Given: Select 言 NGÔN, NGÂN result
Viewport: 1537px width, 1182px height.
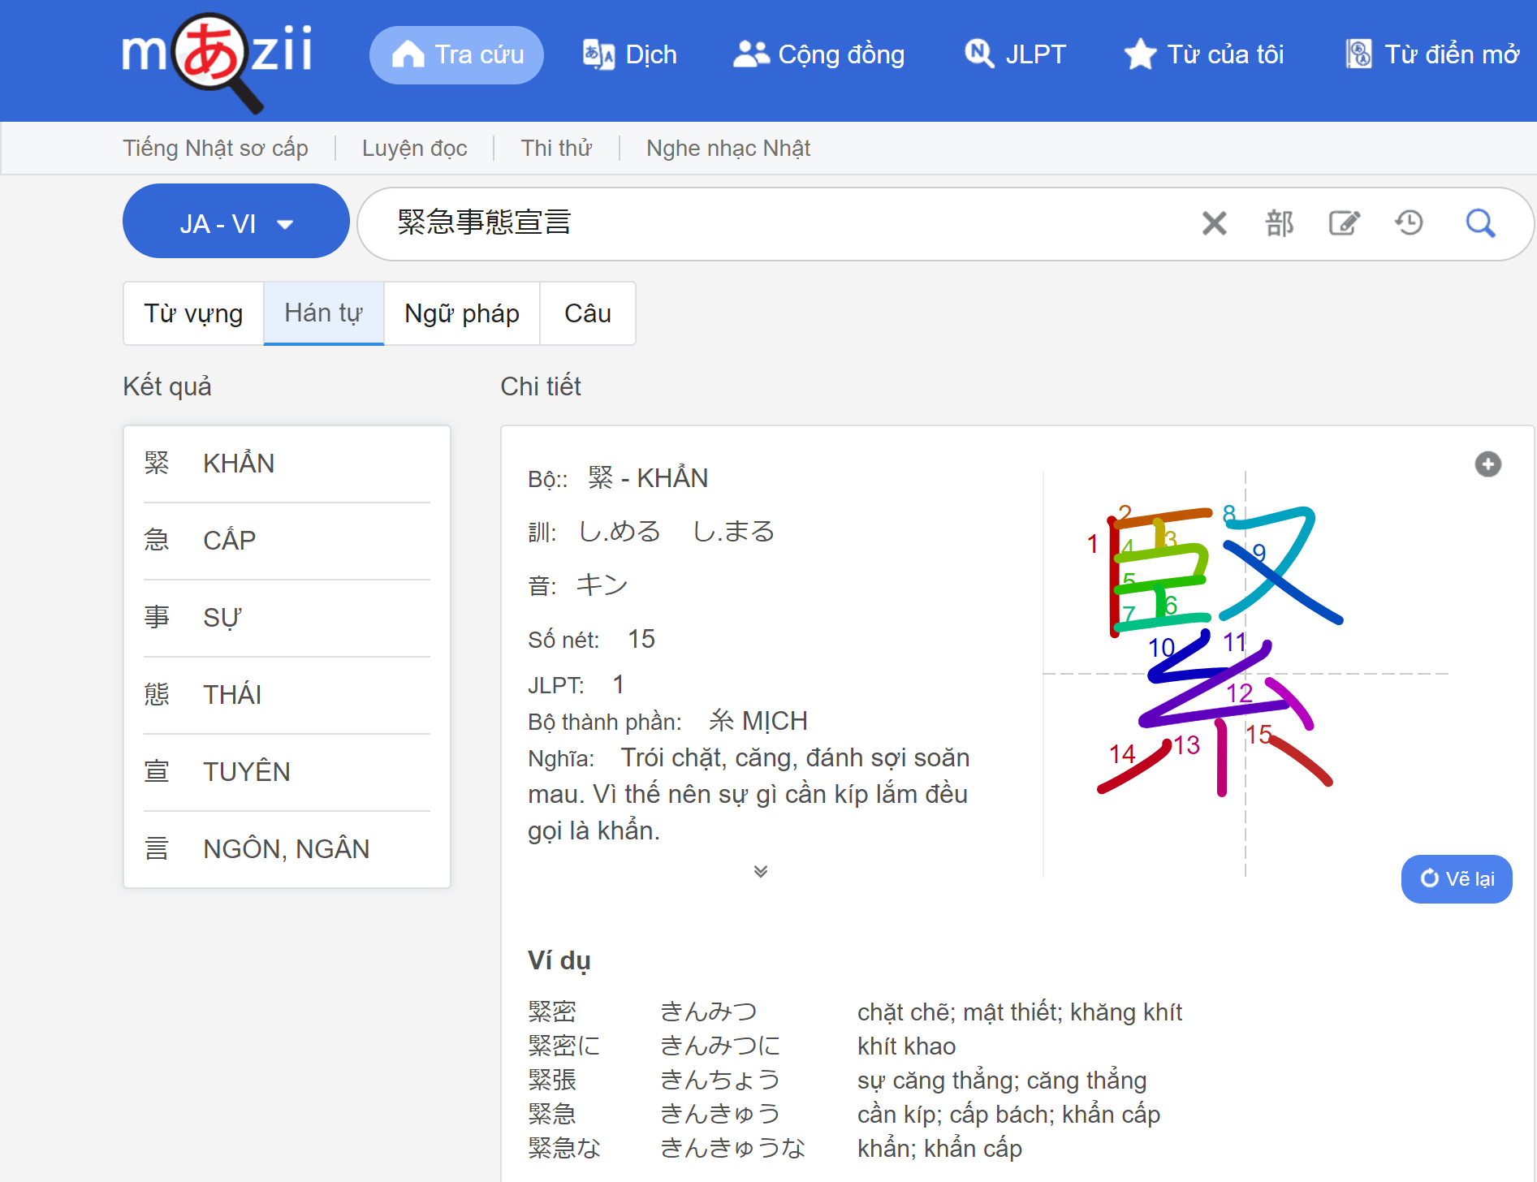Looking at the screenshot, I should pos(287,849).
